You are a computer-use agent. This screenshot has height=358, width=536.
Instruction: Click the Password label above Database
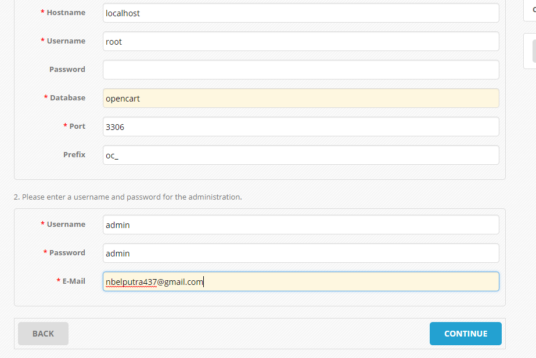click(x=67, y=70)
